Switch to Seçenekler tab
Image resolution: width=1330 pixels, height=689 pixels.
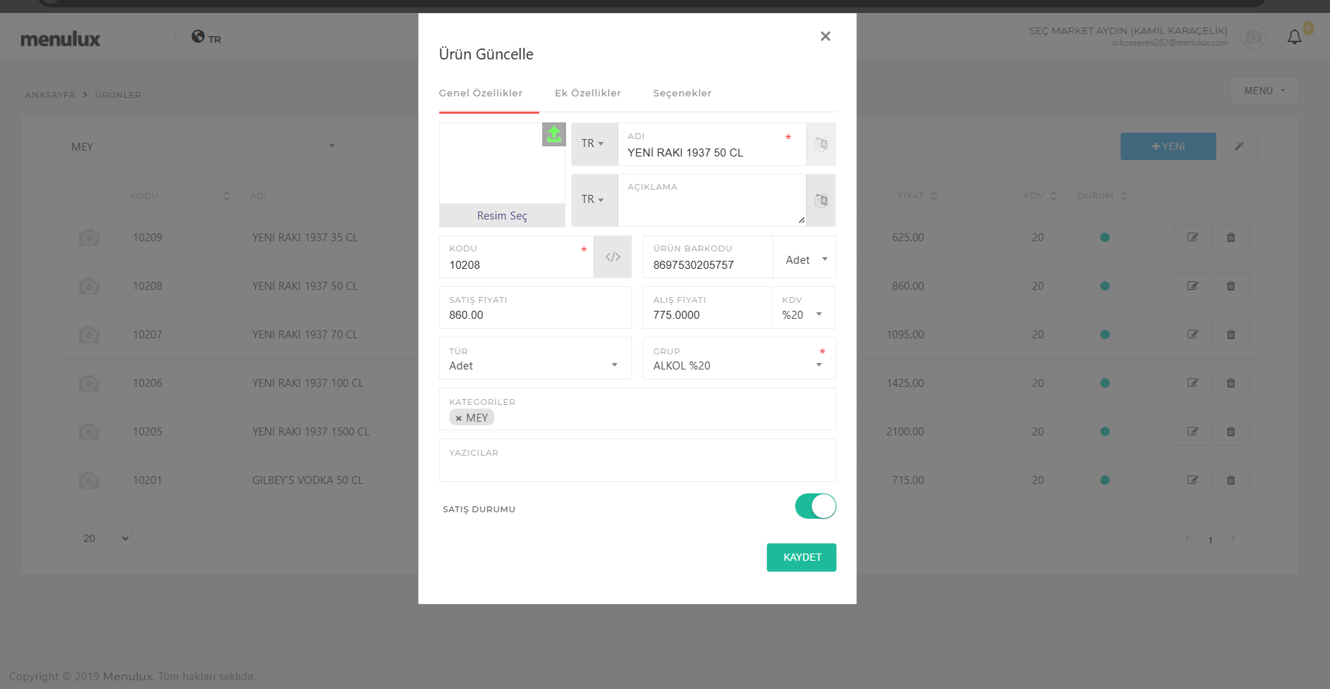pos(682,93)
